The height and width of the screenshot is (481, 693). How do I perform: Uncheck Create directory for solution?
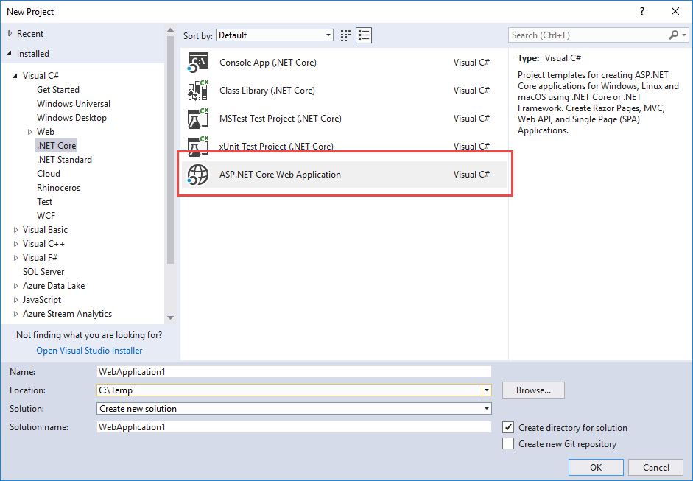pyautogui.click(x=508, y=427)
